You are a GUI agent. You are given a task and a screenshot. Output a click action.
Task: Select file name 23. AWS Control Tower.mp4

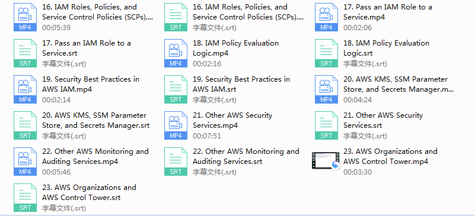[x=390, y=156]
